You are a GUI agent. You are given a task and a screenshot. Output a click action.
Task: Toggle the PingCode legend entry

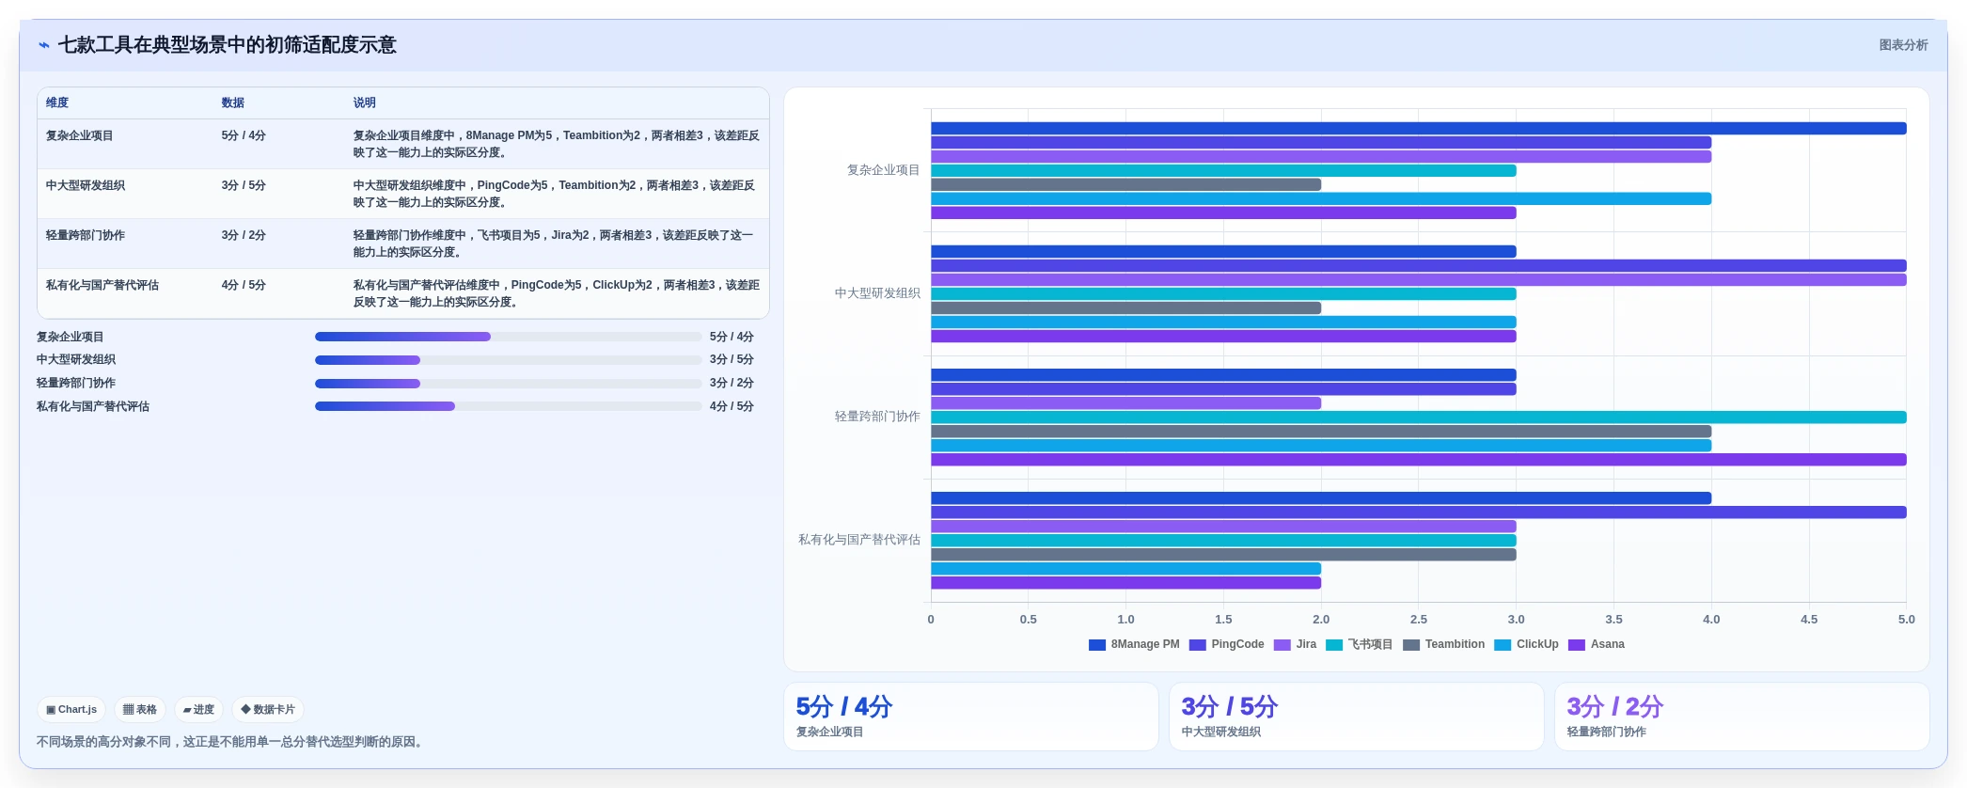pyautogui.click(x=1227, y=645)
